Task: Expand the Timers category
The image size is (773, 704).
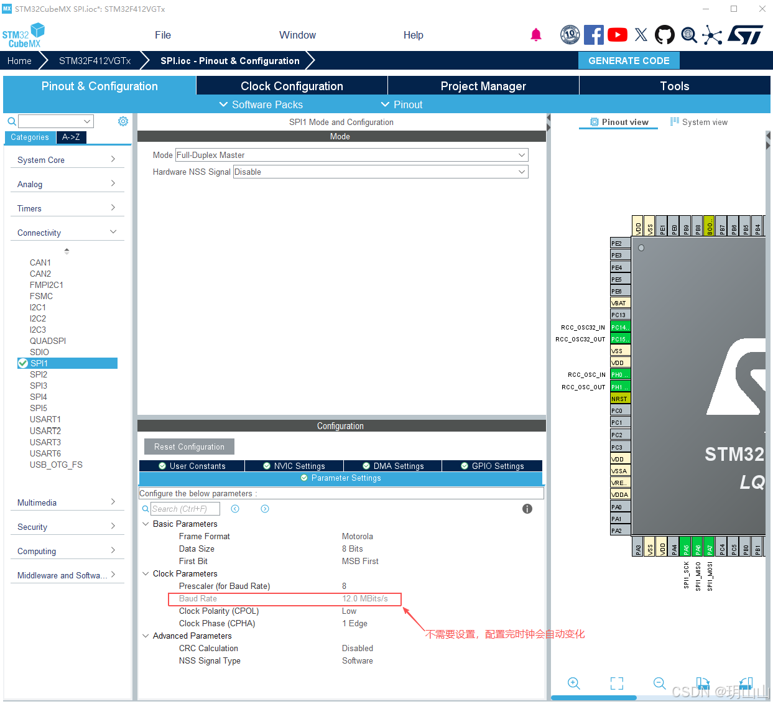Action: click(x=67, y=208)
